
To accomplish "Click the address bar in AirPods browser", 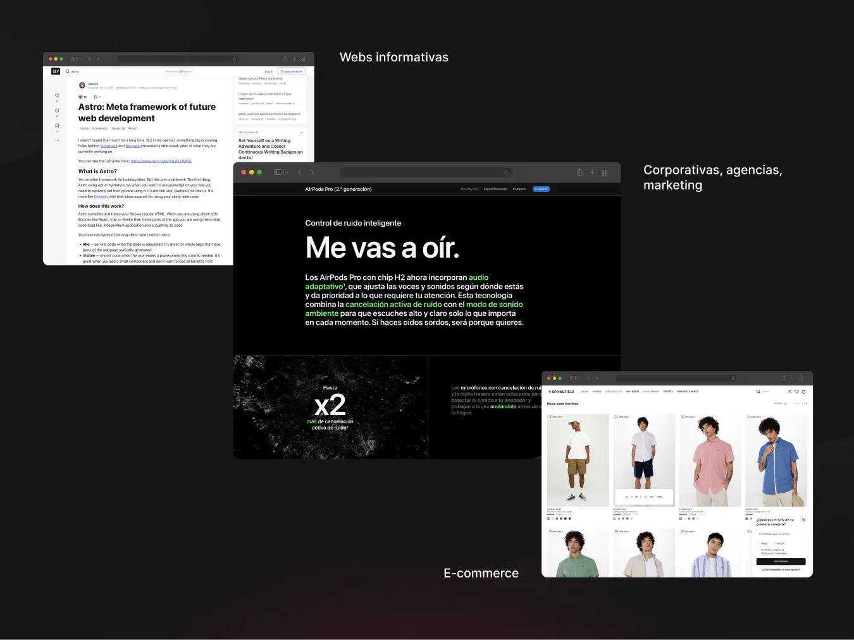I will [426, 172].
